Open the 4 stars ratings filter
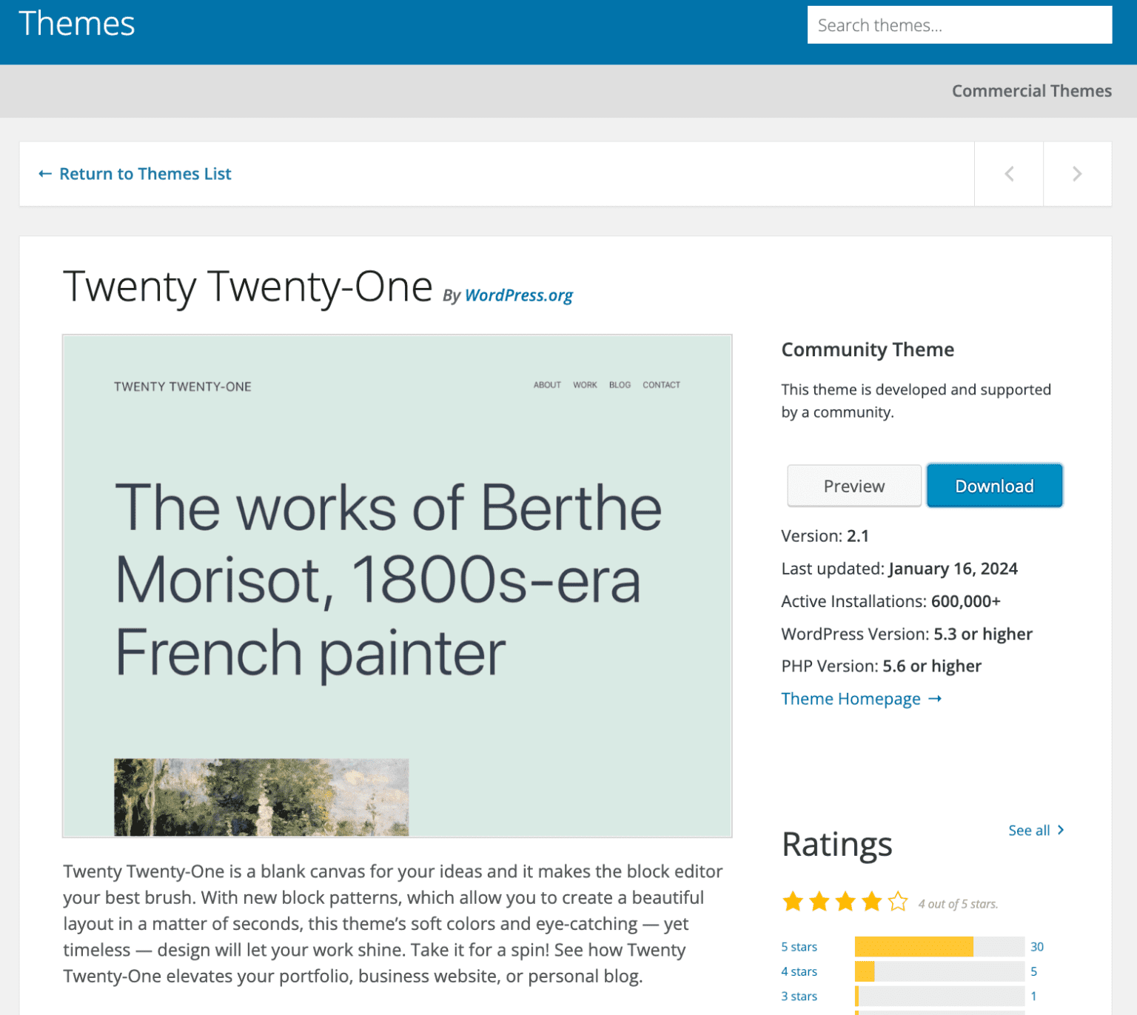This screenshot has width=1137, height=1015. click(799, 971)
